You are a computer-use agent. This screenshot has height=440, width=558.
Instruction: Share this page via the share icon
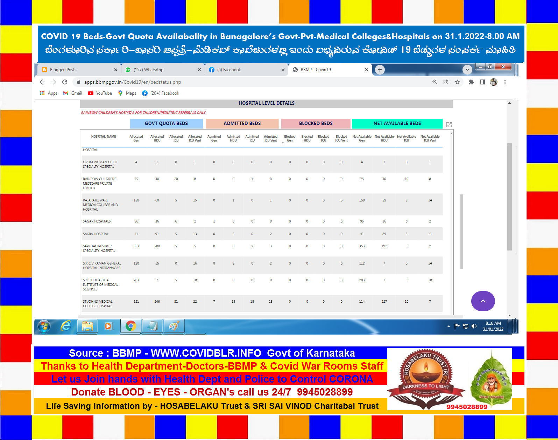(x=446, y=82)
